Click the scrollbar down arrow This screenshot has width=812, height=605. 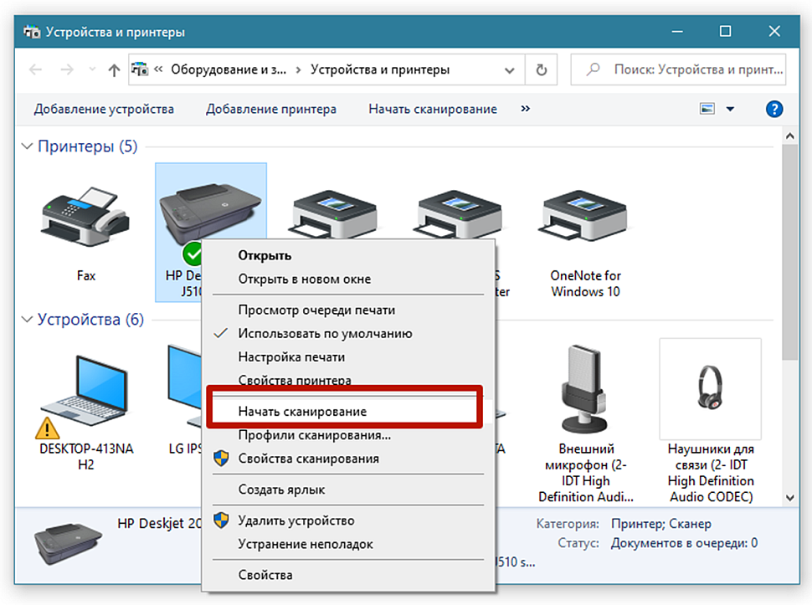pyautogui.click(x=789, y=498)
